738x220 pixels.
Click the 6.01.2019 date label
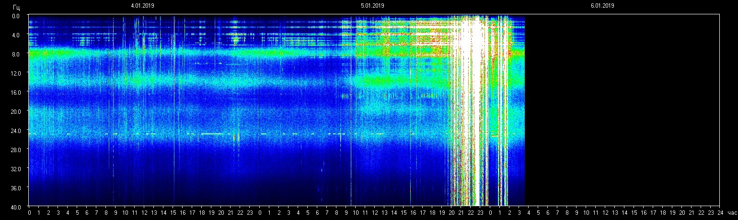tap(602, 6)
